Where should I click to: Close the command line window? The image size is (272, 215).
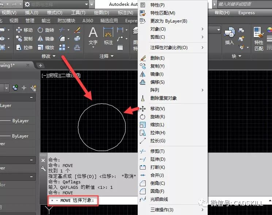pos(43,160)
